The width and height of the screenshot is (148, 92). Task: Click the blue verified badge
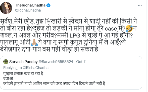coord(48,5)
